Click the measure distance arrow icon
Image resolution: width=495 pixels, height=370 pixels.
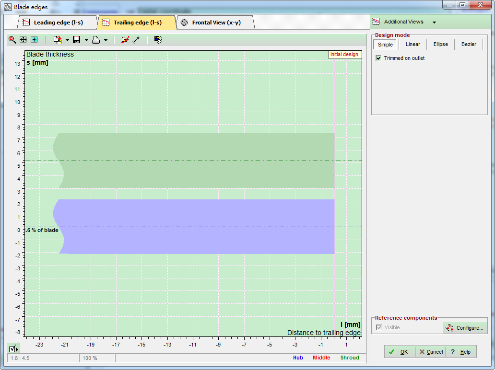pyautogui.click(x=136, y=40)
